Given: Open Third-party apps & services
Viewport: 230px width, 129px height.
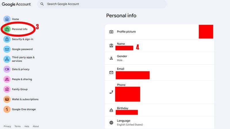Looking at the screenshot, I should [x=23, y=59].
